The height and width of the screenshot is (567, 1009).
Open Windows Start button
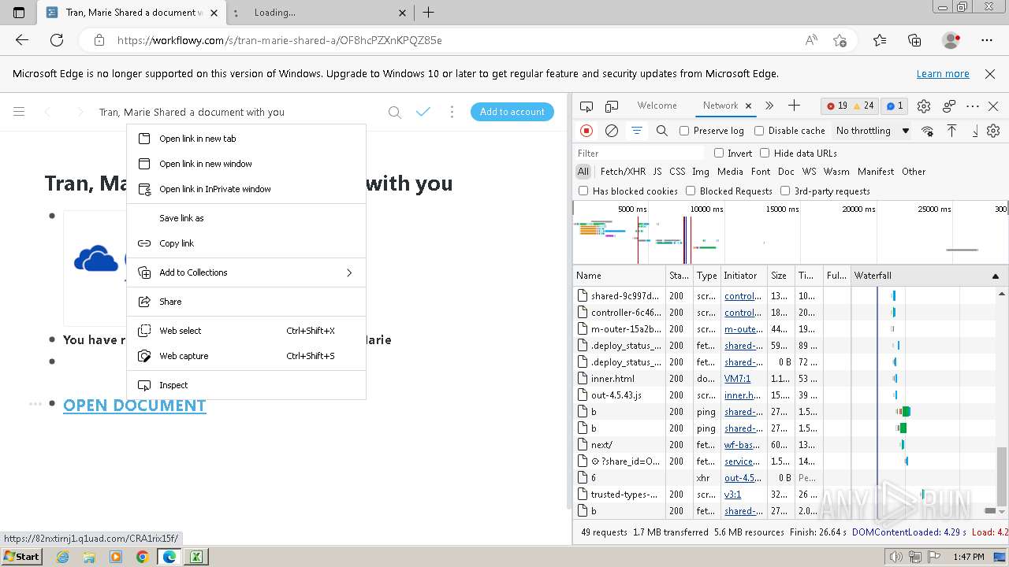tap(22, 556)
